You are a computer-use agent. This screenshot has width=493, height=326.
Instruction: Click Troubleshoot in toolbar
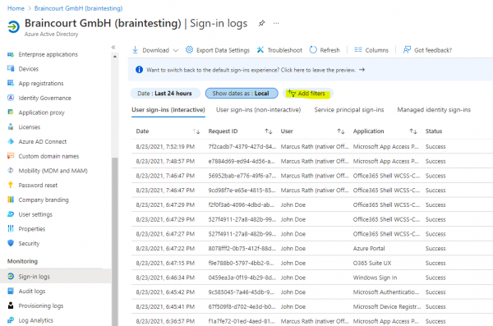click(x=279, y=50)
